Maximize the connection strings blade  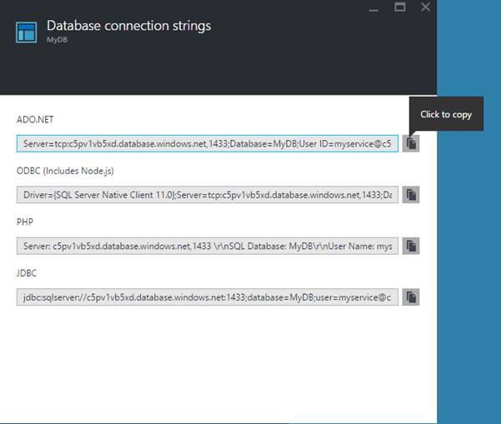click(x=399, y=7)
